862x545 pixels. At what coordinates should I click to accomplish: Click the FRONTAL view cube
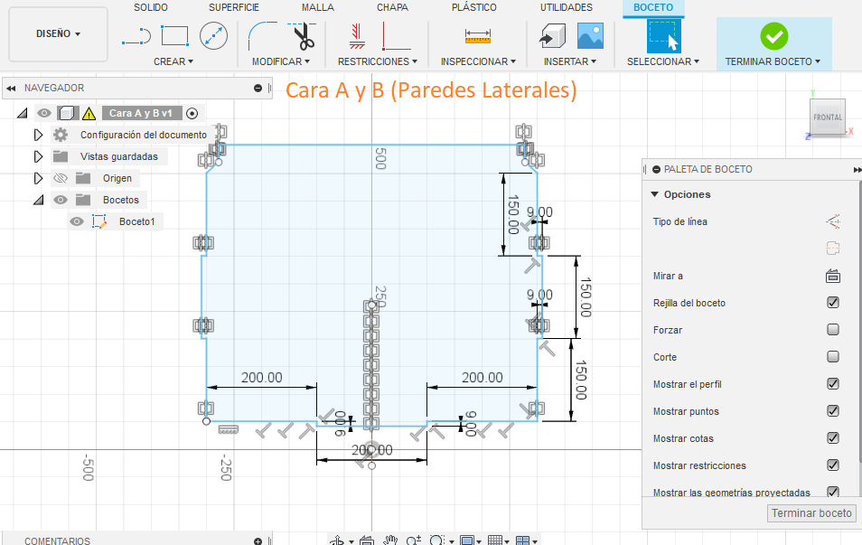828,117
